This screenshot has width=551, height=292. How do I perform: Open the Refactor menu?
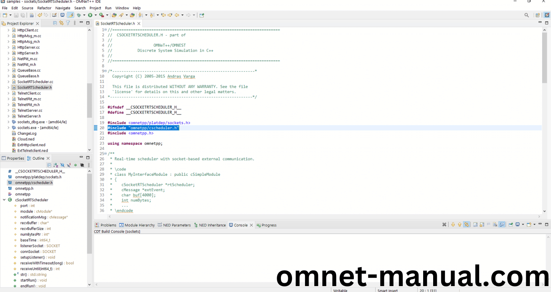[x=44, y=8]
